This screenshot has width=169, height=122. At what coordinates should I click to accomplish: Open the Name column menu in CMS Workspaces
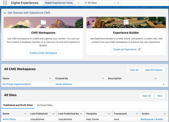50,78
